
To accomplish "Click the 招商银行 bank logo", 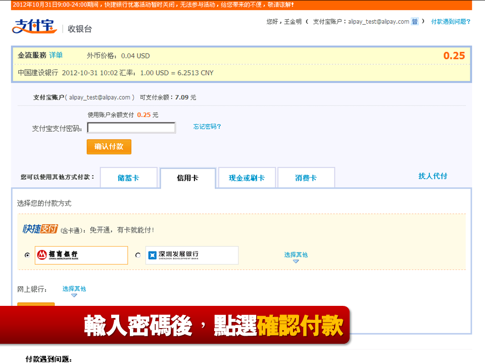I will [x=61, y=255].
